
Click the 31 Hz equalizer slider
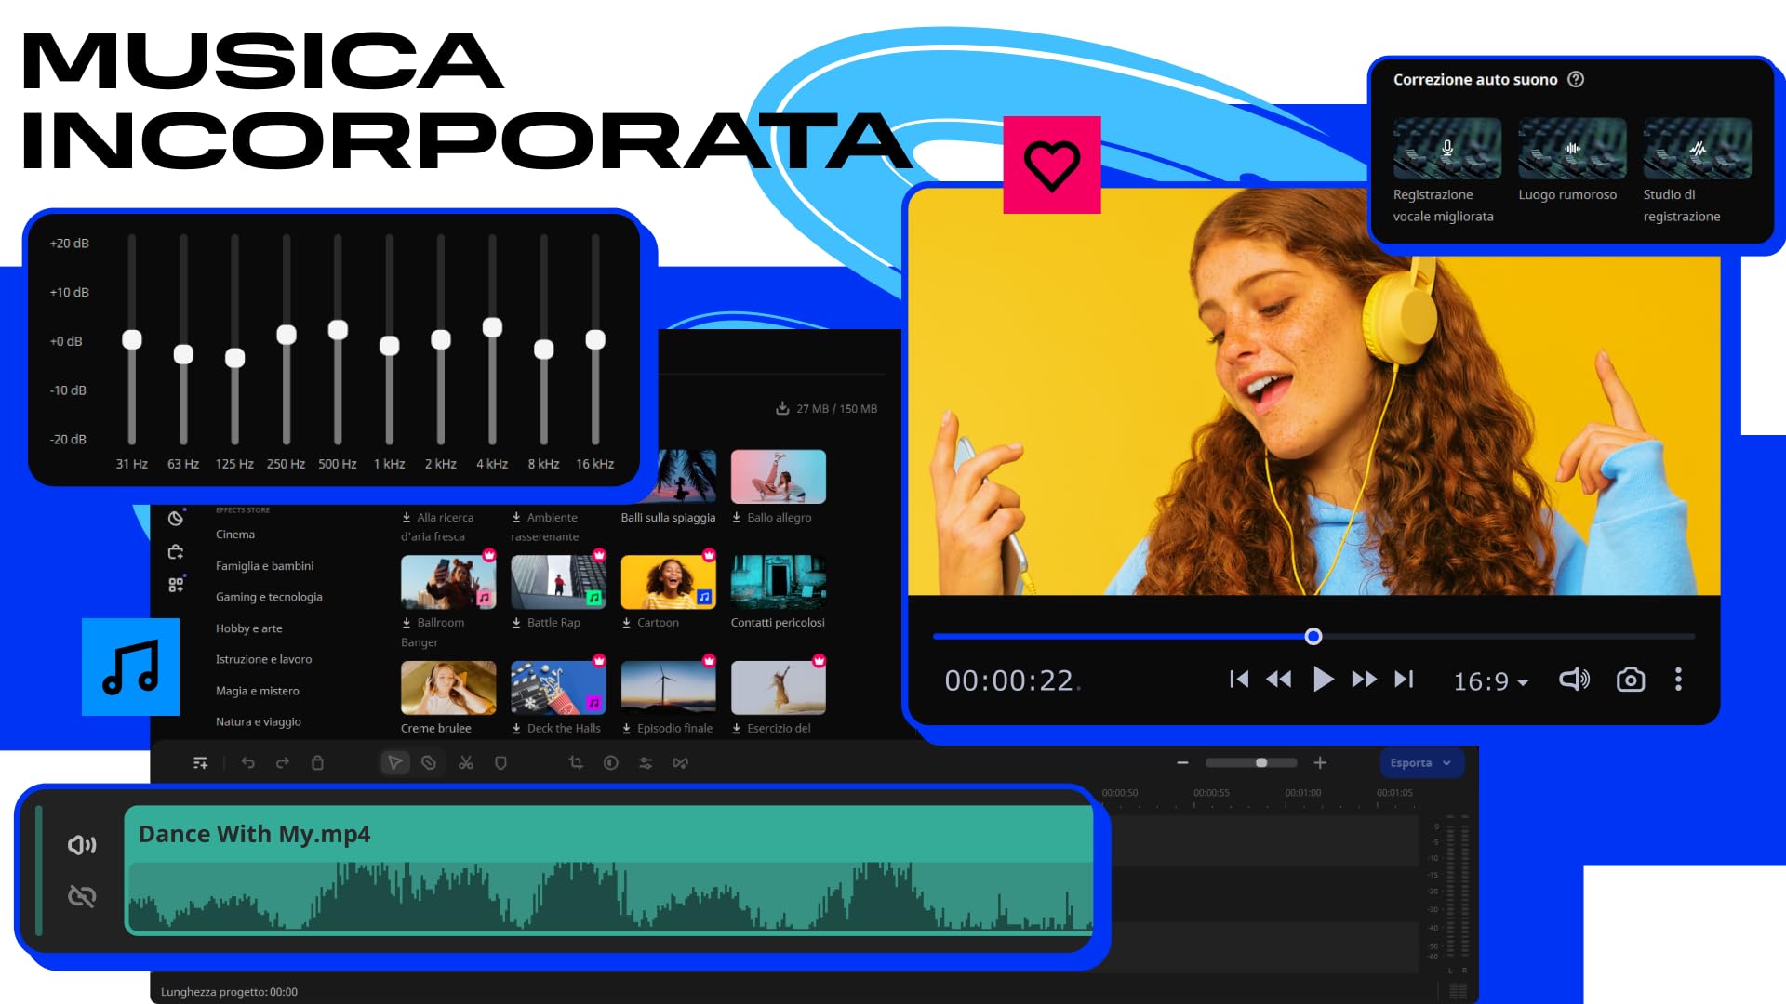point(132,340)
